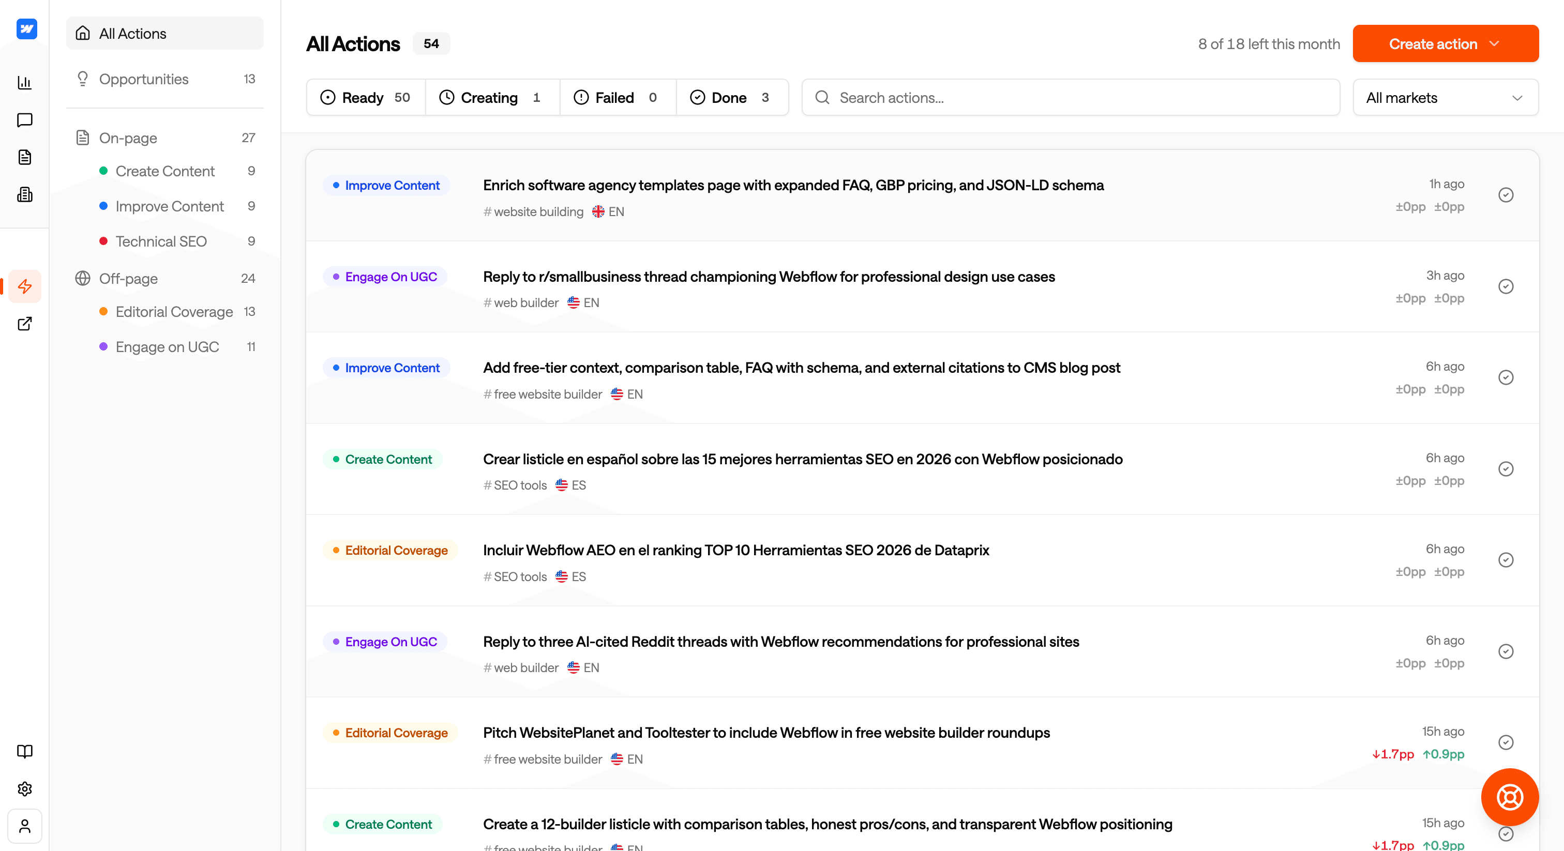
Task: Open the Incluir Webflow AEO Dataprix action title
Action: click(x=736, y=551)
